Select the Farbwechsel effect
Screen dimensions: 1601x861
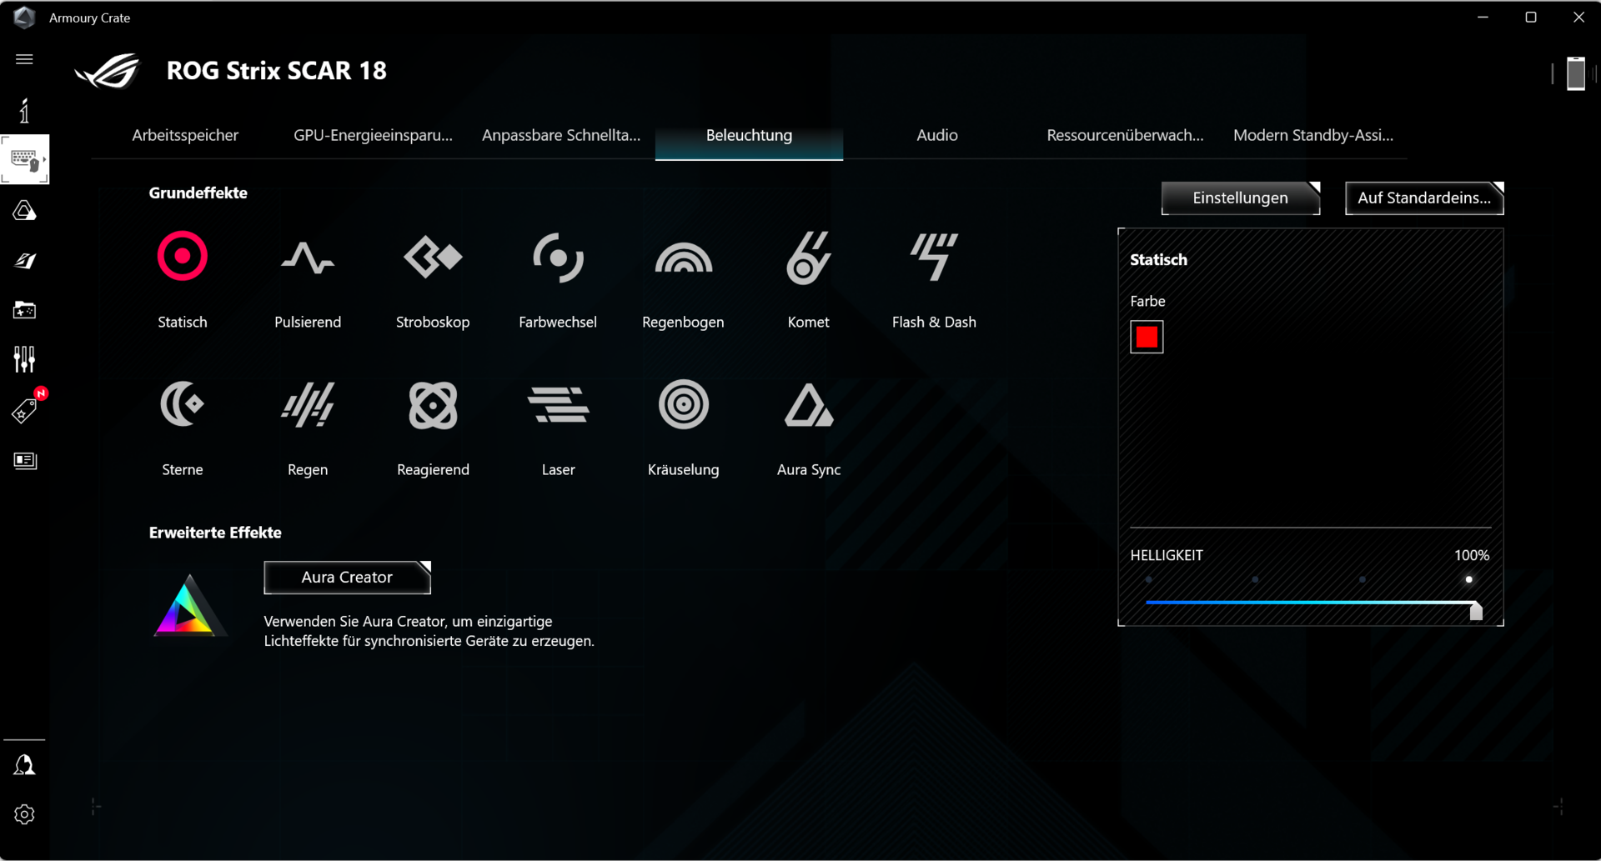click(x=558, y=257)
